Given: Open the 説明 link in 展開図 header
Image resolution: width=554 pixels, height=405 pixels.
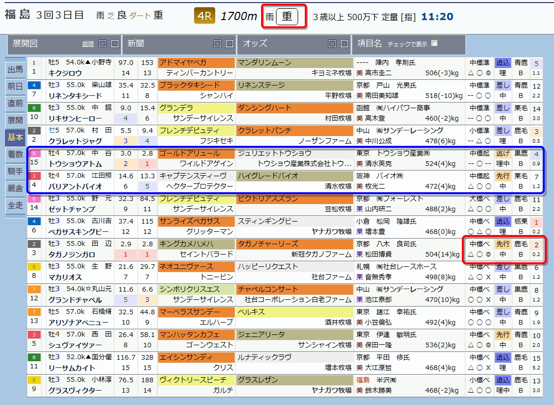Looking at the screenshot, I should coord(88,44).
